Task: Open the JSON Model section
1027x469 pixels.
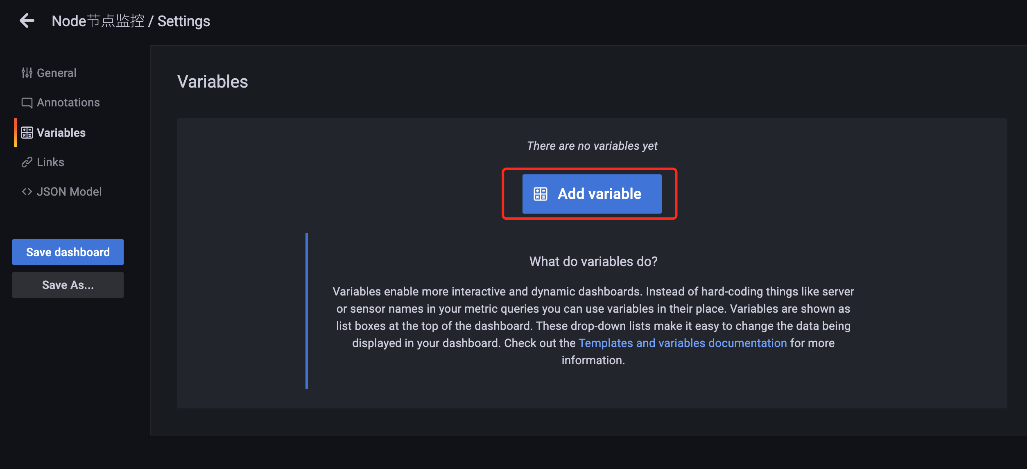Action: click(69, 192)
